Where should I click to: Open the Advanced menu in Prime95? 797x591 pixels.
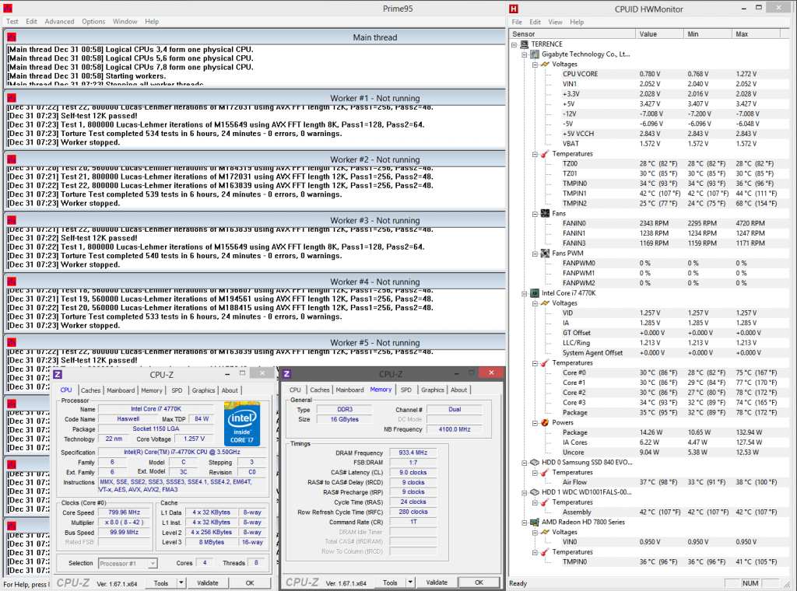[59, 22]
